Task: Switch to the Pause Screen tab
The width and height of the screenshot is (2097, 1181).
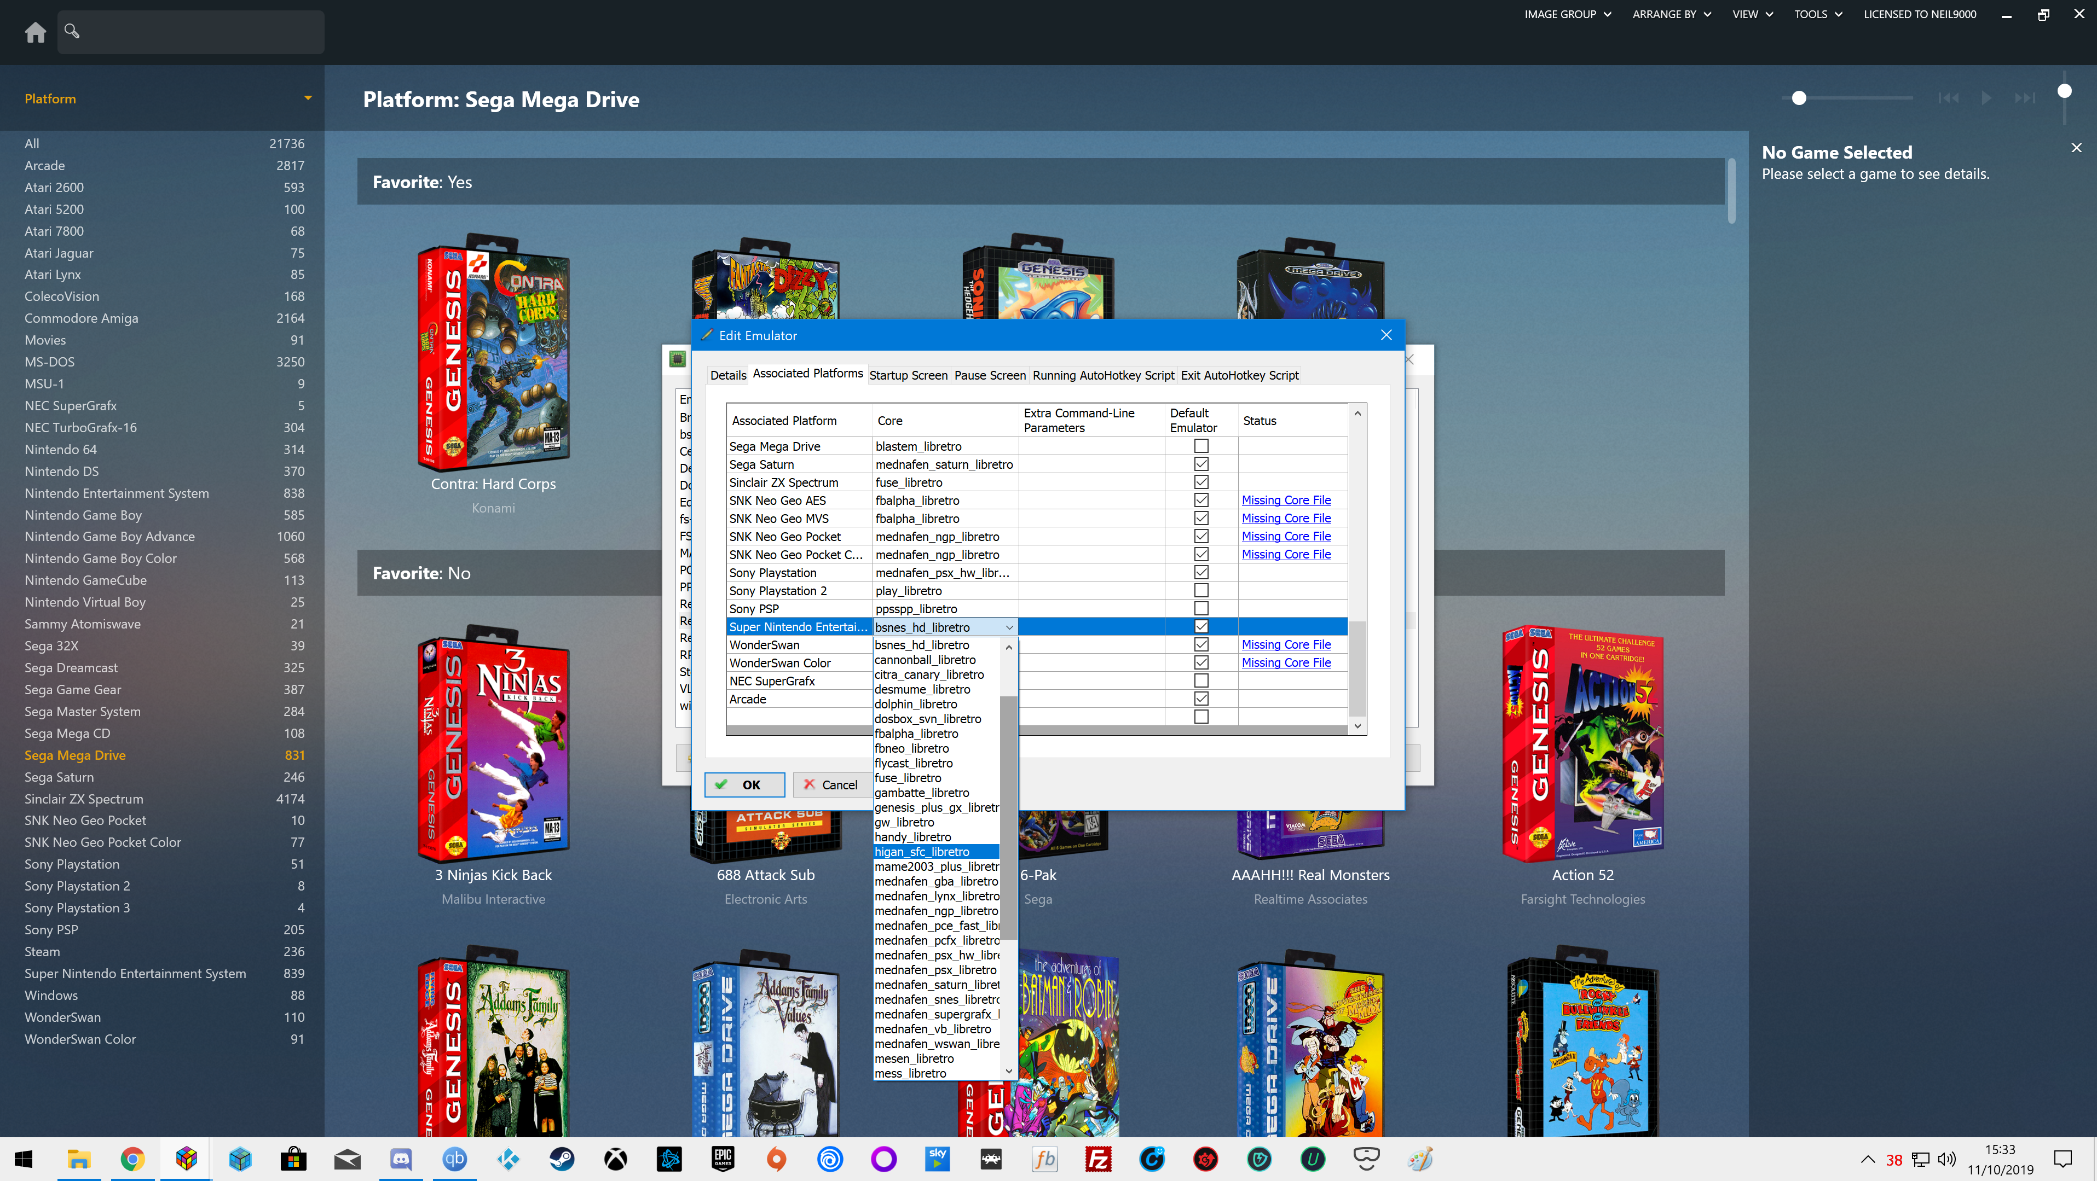Action: tap(989, 375)
